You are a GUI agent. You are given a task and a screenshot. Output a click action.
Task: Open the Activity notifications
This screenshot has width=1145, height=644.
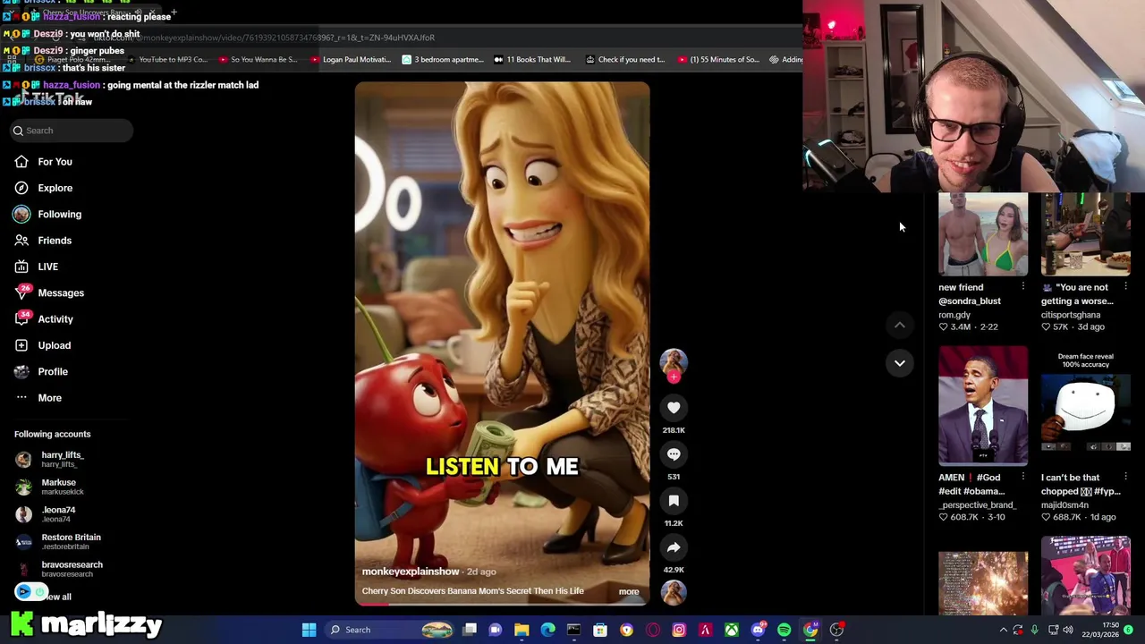[44, 319]
